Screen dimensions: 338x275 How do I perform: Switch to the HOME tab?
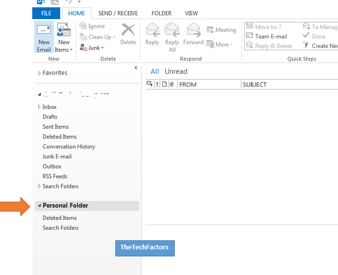[77, 14]
